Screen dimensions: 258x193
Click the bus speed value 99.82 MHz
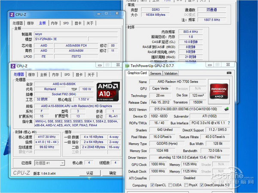click(47, 147)
